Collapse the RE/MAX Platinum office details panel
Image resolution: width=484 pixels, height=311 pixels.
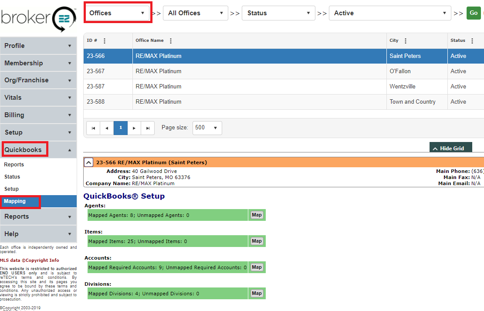tap(88, 162)
